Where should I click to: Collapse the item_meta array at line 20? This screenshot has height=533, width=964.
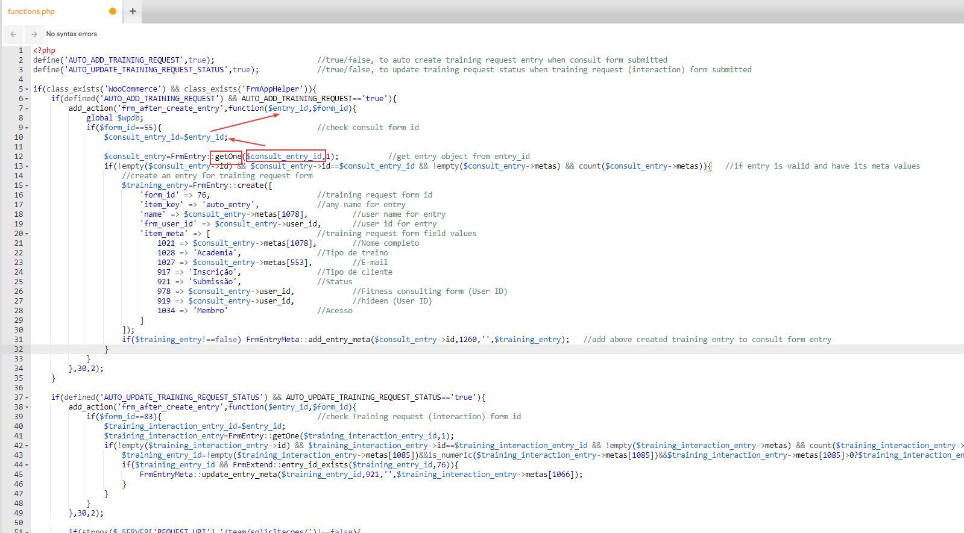[x=28, y=234]
